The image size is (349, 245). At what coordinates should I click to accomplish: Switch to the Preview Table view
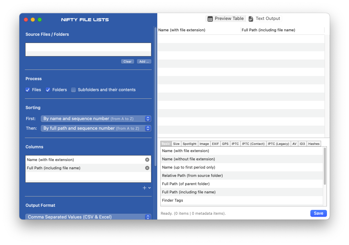(x=226, y=19)
